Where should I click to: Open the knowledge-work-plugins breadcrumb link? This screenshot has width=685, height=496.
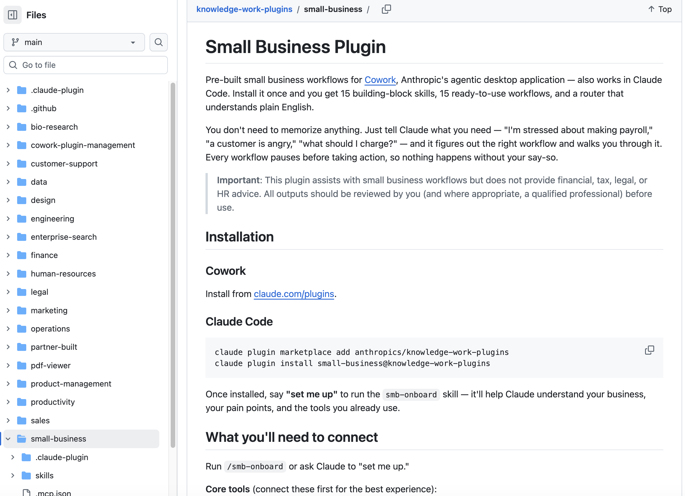pyautogui.click(x=244, y=9)
